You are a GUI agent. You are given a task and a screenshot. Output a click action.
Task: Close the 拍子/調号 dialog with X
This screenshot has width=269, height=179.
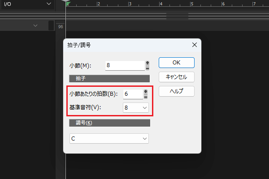[x=194, y=45]
